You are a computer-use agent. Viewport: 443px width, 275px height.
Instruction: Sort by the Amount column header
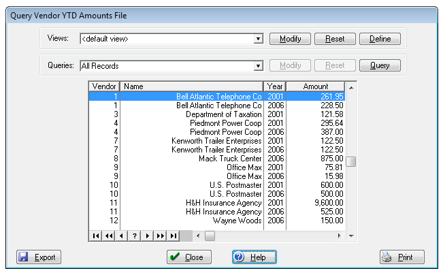315,86
